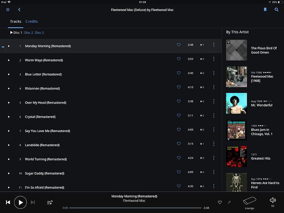Image resolution: width=284 pixels, height=213 pixels.
Task: Play Warm Ways (Remastered) track
Action: 9,60
